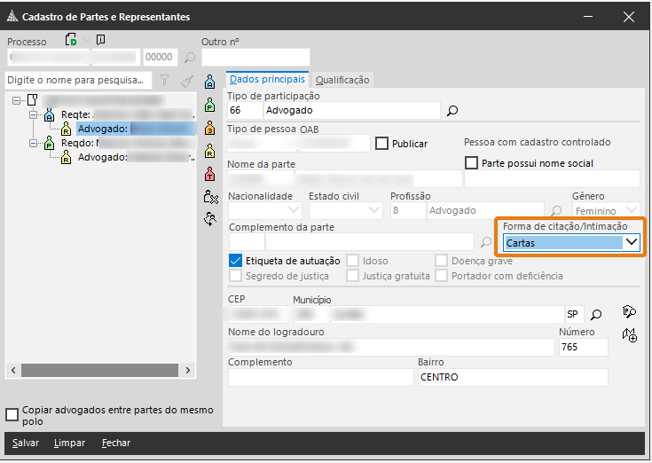
Task: Select the Dados principais tab
Action: point(267,80)
